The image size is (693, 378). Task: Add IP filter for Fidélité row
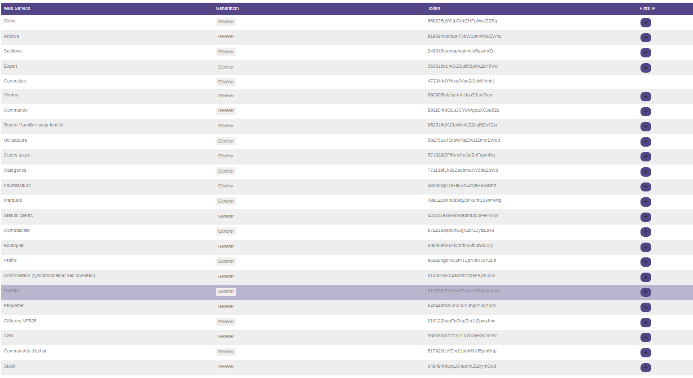coord(645,292)
